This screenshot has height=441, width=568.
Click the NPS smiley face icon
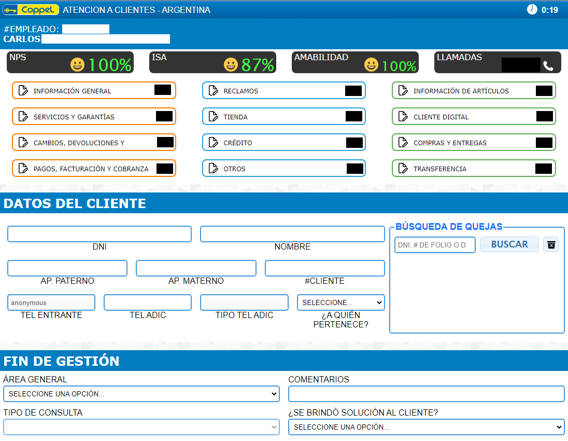[x=77, y=65]
